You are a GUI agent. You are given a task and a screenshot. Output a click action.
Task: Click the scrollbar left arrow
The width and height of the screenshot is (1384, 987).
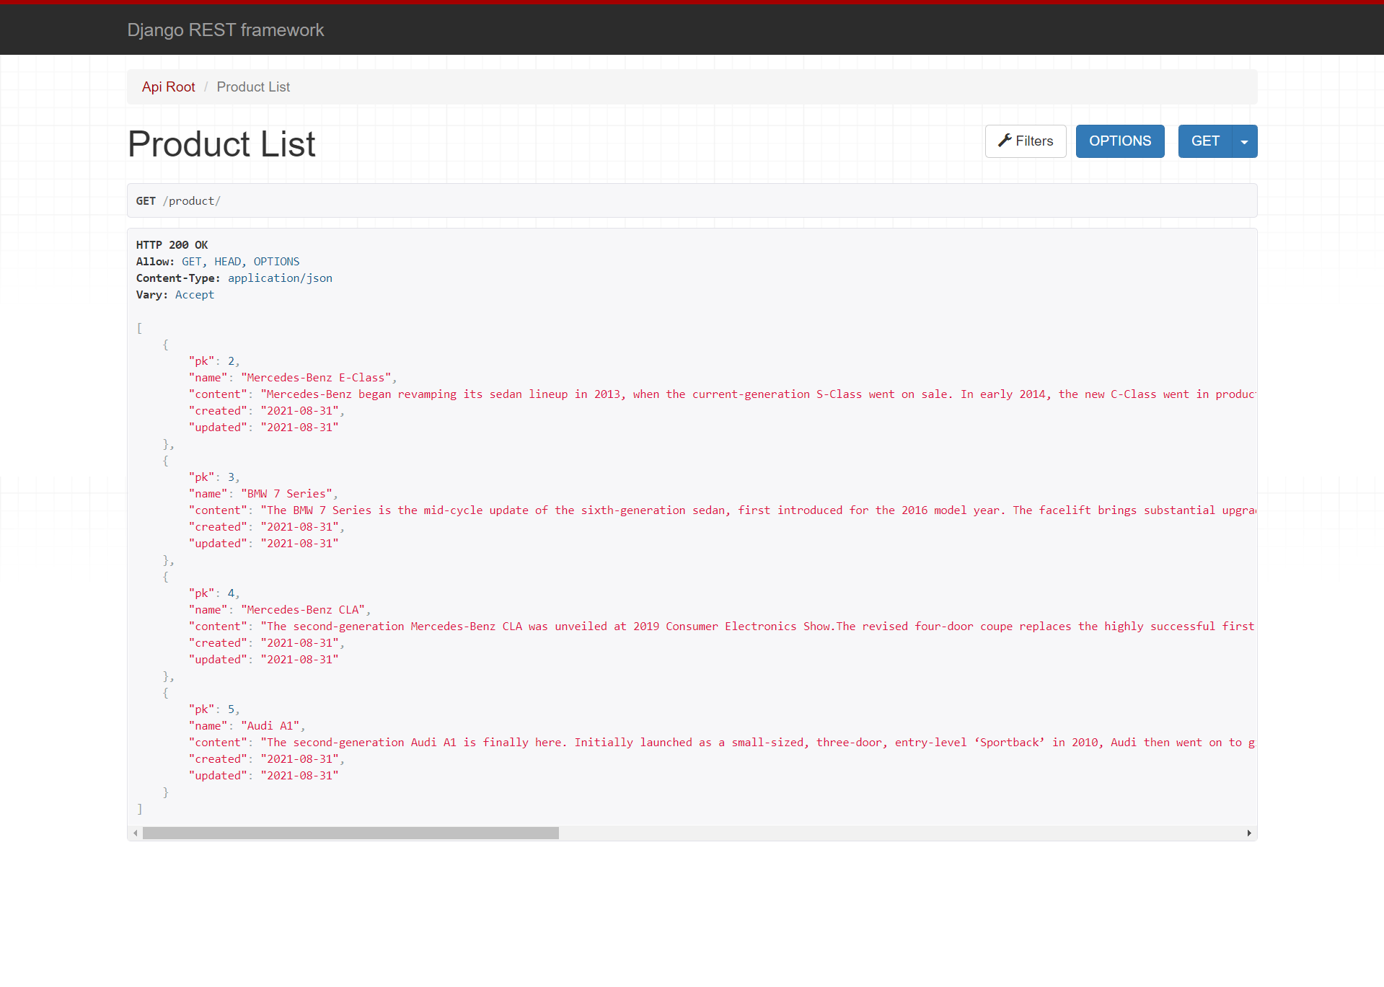coord(135,833)
